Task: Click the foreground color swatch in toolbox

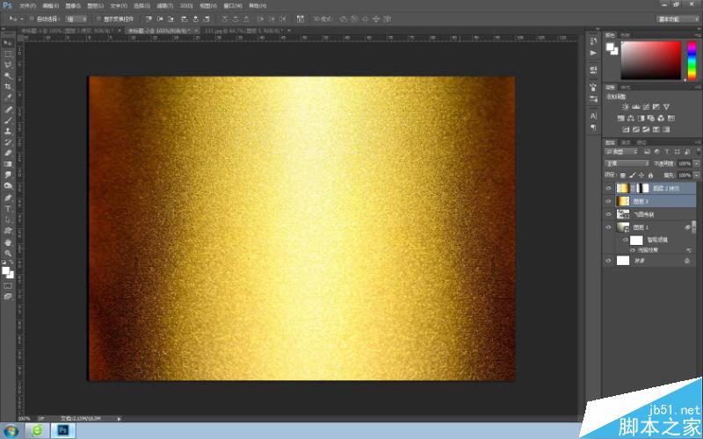Action: tap(5, 270)
